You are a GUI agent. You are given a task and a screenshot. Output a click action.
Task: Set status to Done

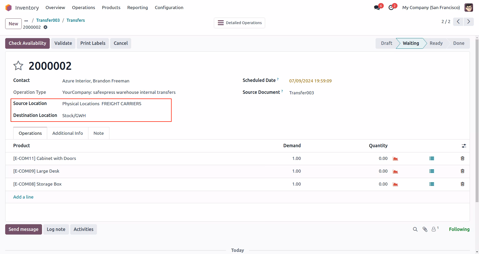pos(459,43)
